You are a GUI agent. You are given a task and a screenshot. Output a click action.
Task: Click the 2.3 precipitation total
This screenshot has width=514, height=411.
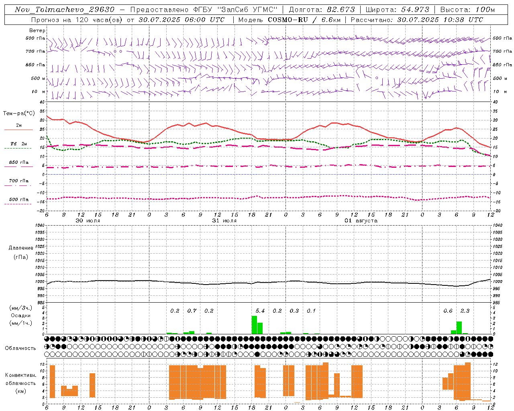(465, 311)
